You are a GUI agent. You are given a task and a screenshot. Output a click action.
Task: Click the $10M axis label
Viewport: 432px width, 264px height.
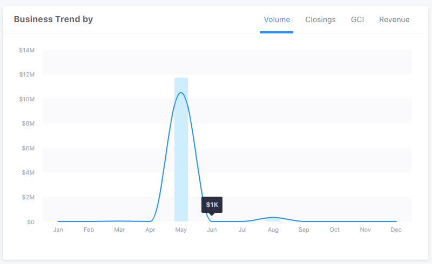tap(26, 99)
